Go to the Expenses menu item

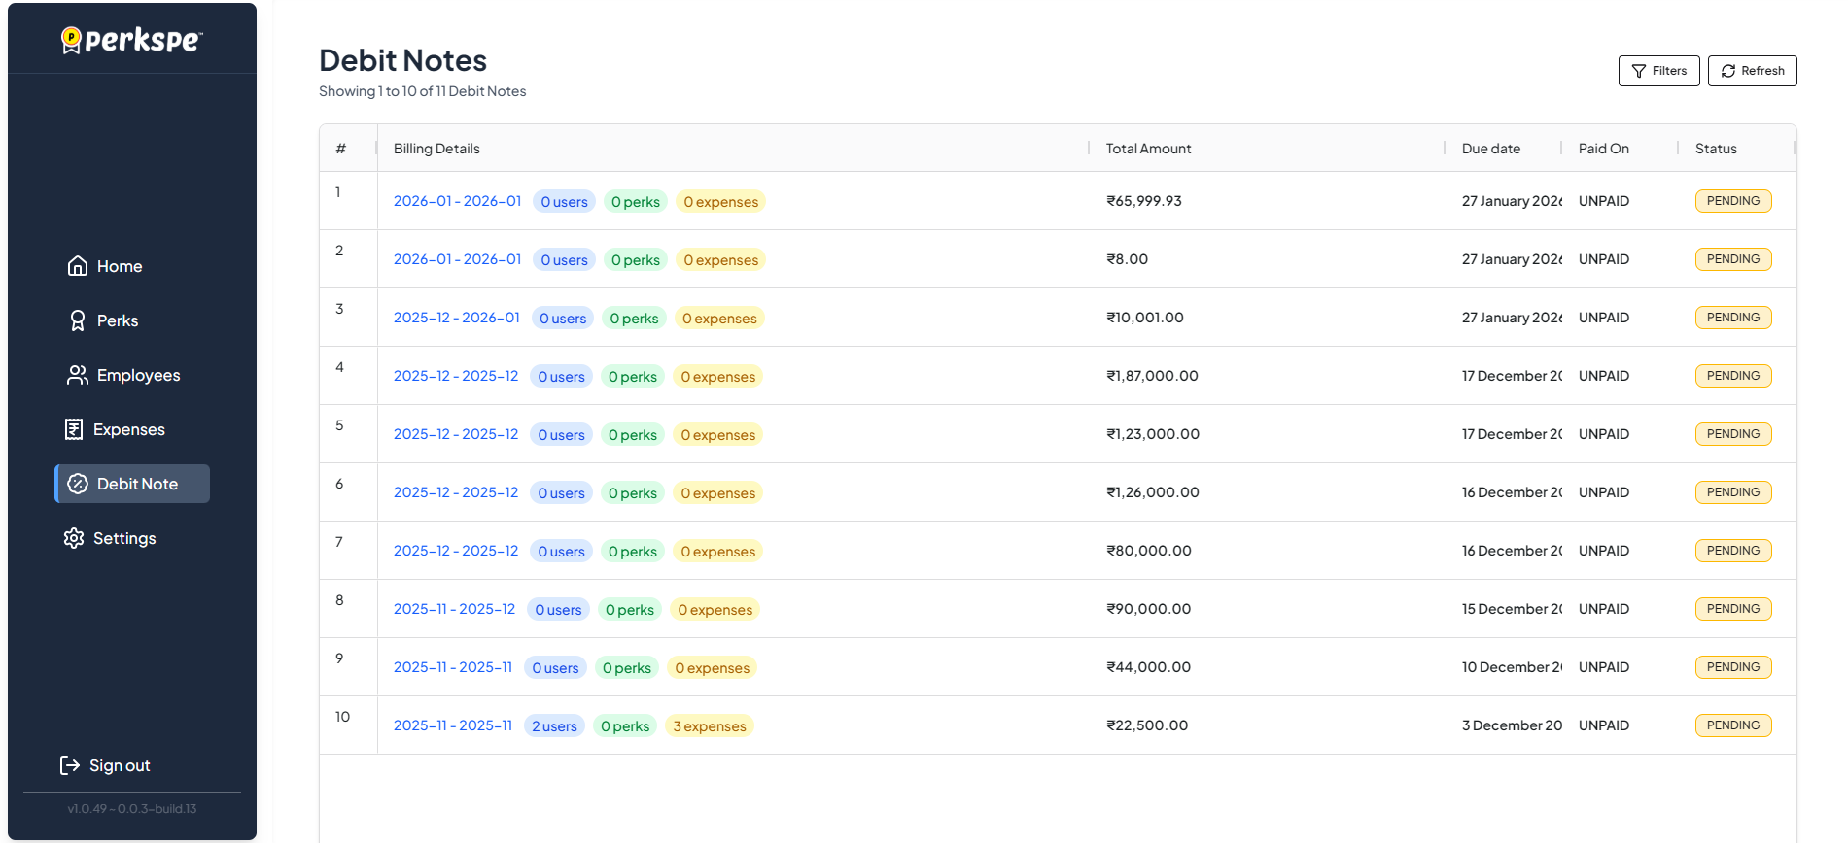tap(128, 429)
